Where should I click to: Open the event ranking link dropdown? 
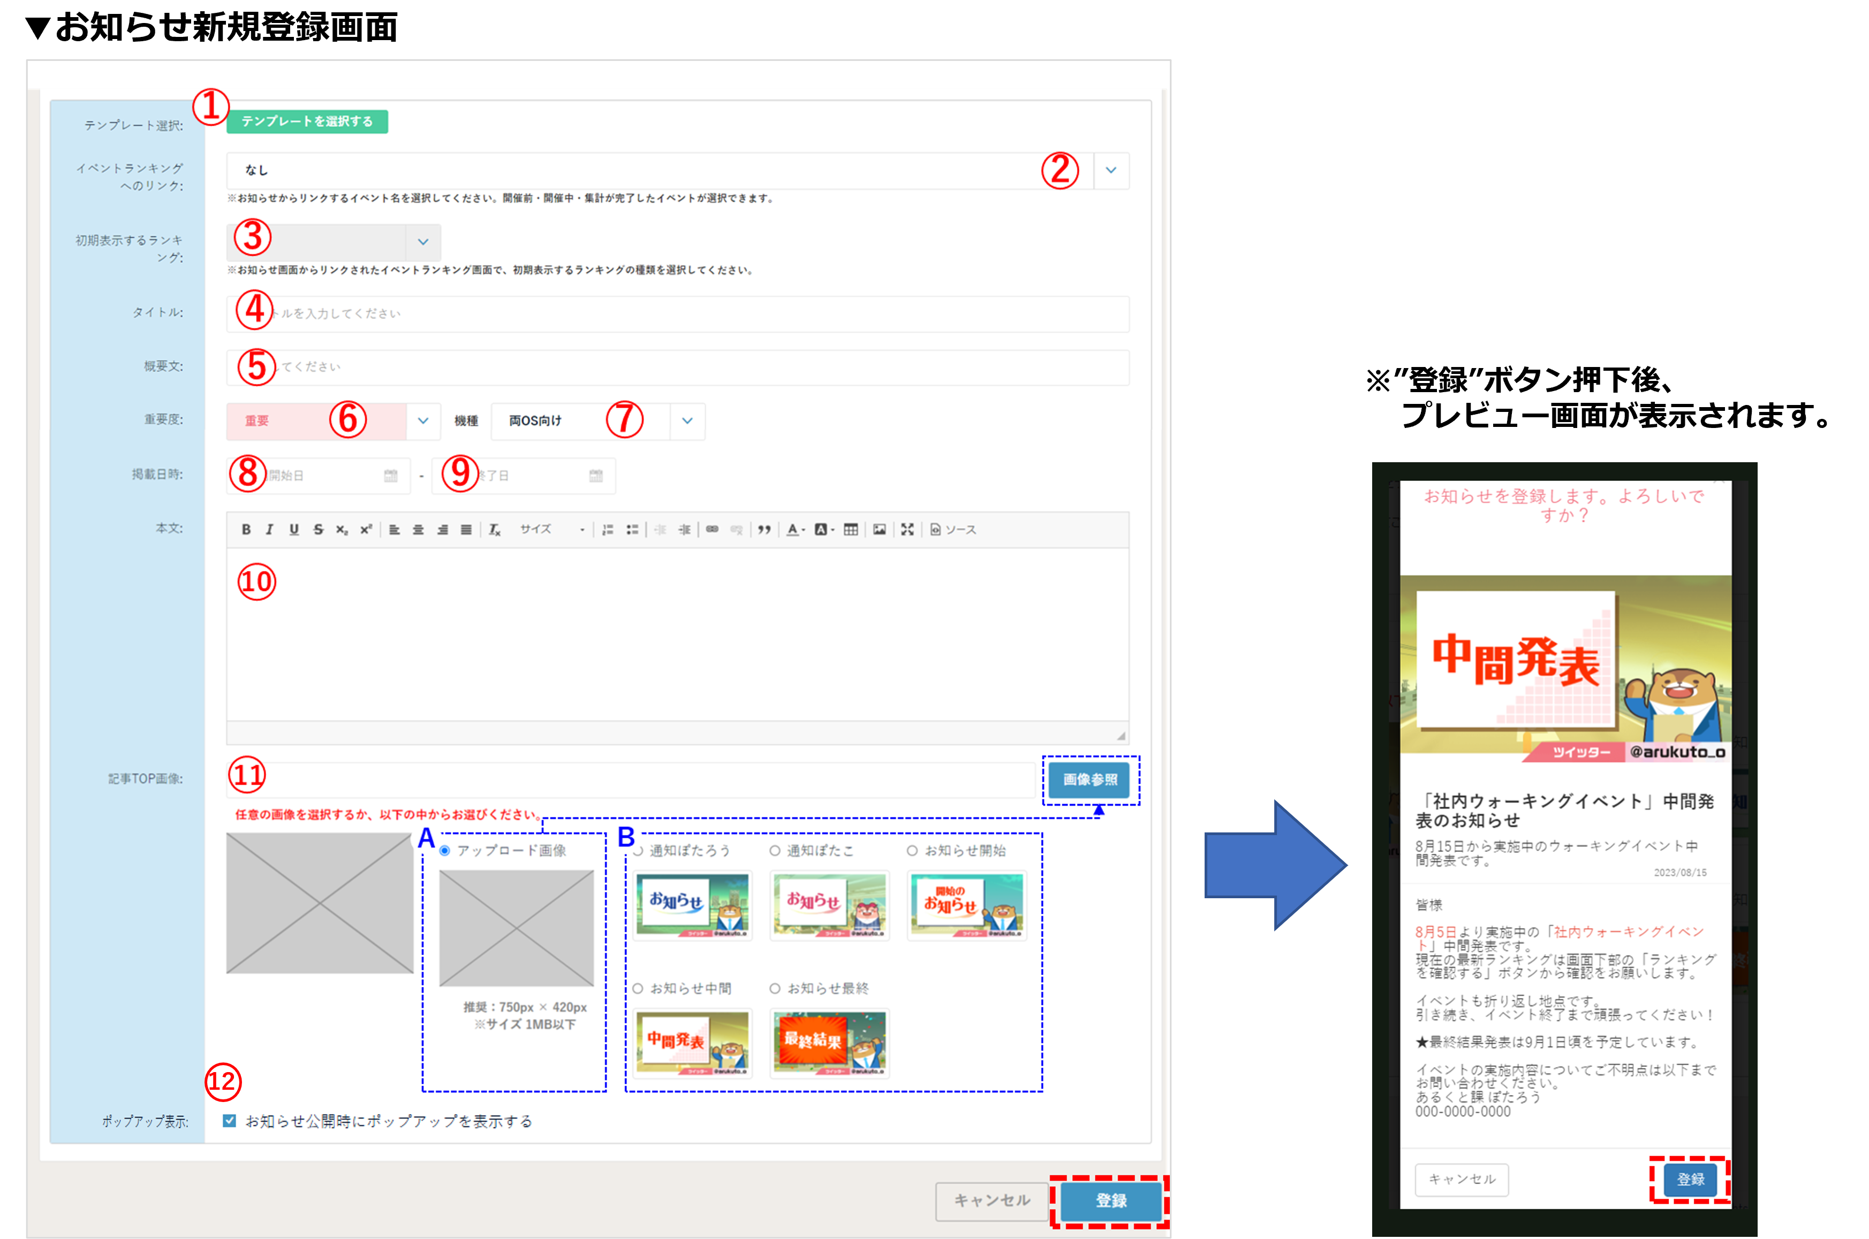(x=1111, y=171)
